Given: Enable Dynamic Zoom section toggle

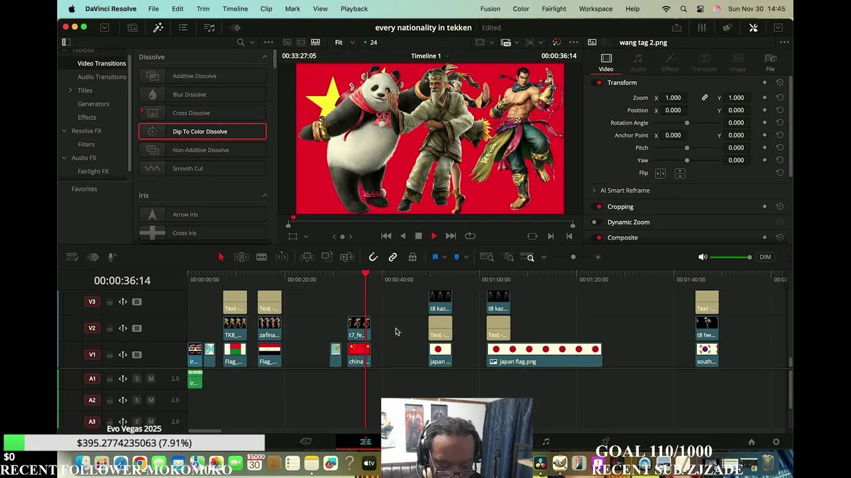Looking at the screenshot, I should click(594, 222).
